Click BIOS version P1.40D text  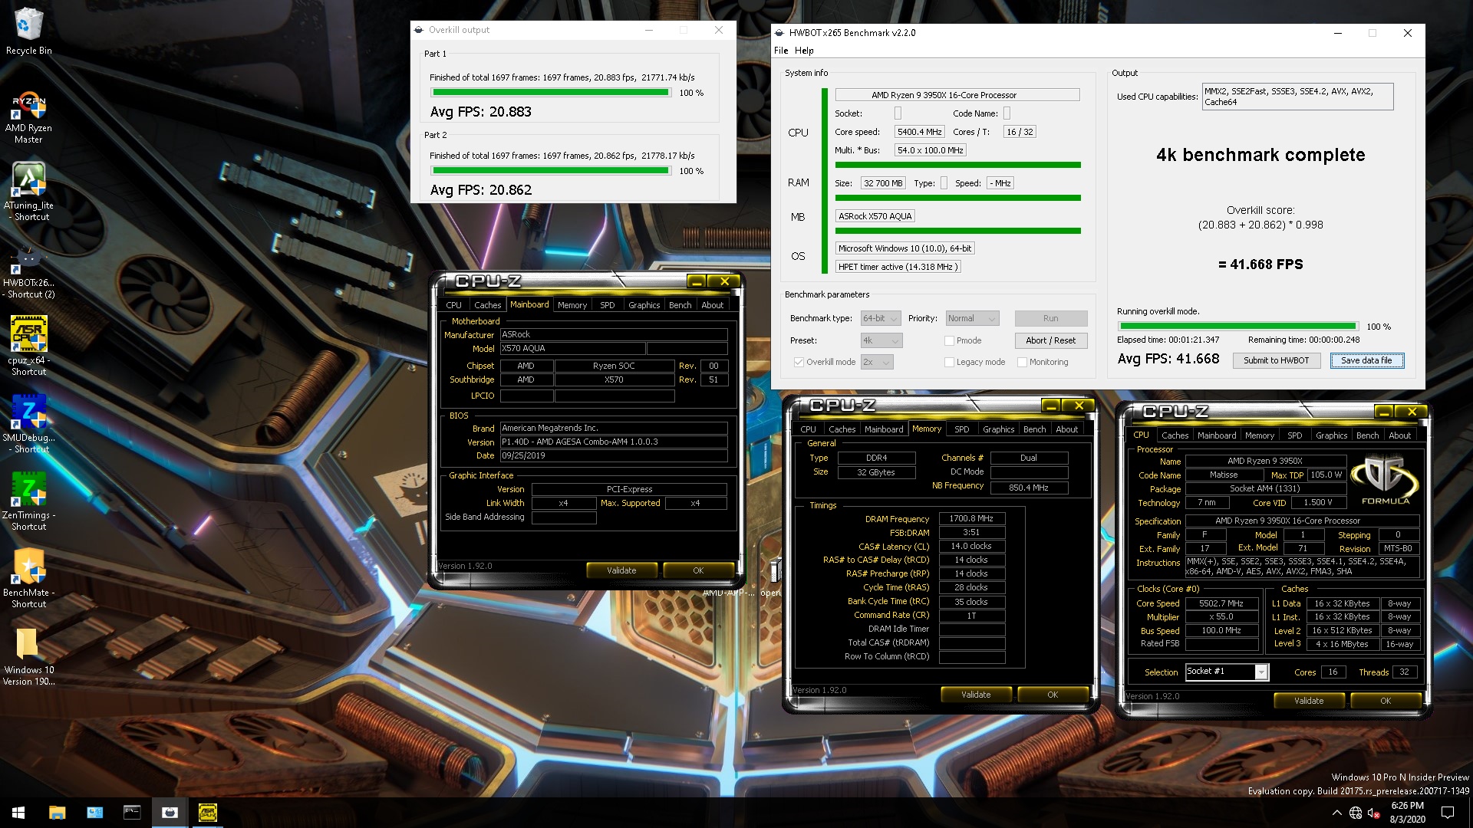coord(613,442)
